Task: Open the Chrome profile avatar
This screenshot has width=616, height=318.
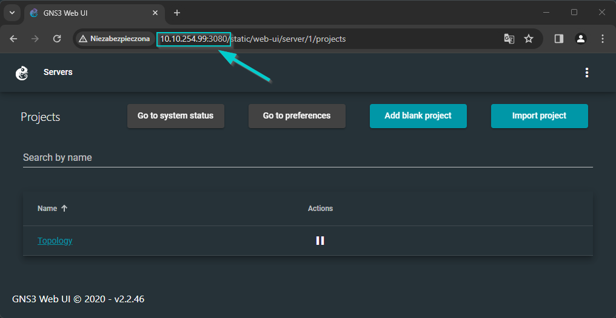Action: click(581, 38)
